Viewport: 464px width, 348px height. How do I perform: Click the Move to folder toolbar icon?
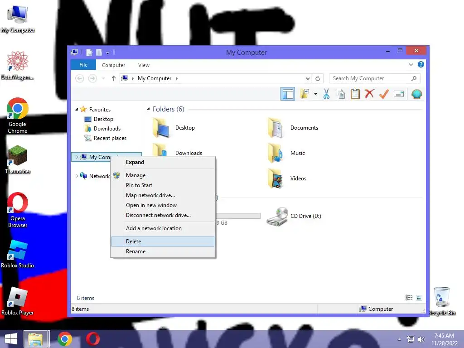(305, 94)
